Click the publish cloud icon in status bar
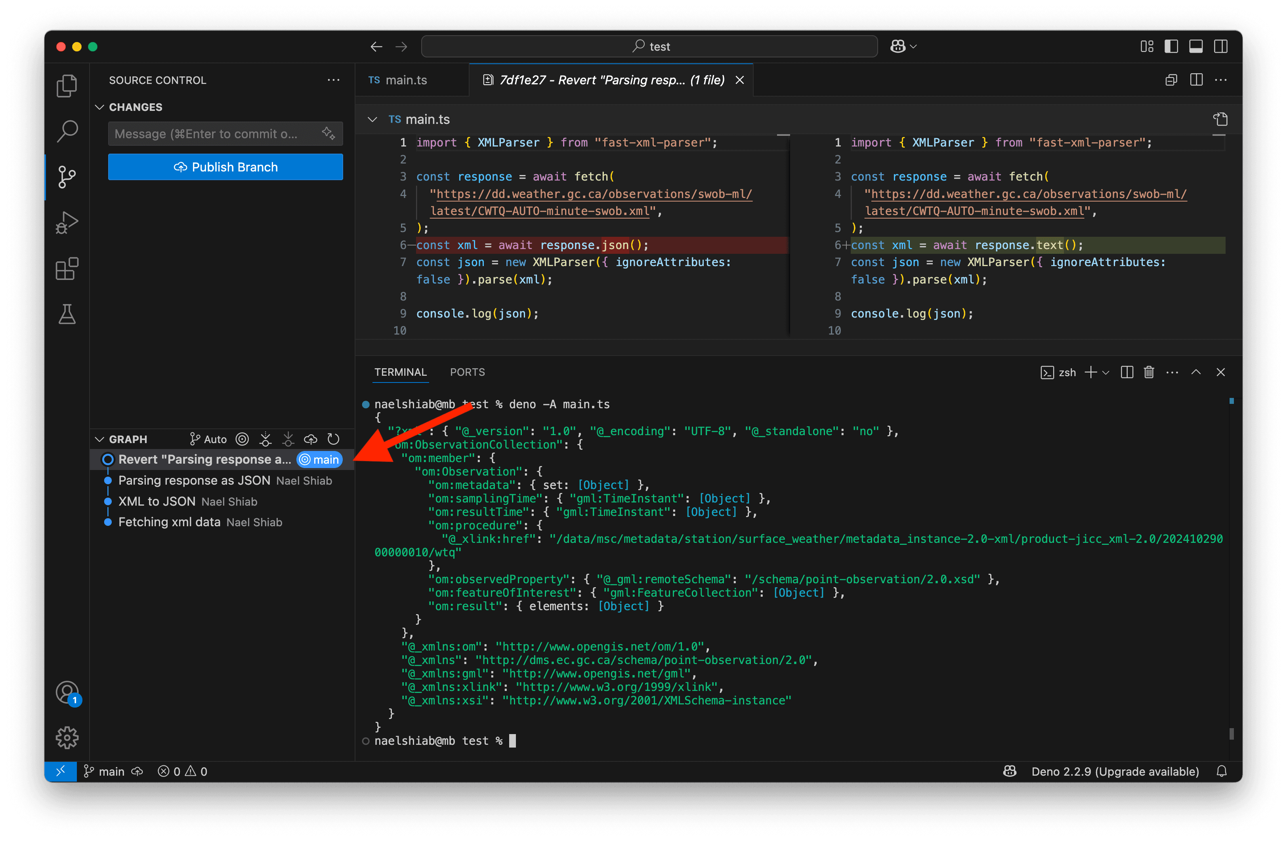Screen dimensions: 1287x841 click(x=137, y=771)
